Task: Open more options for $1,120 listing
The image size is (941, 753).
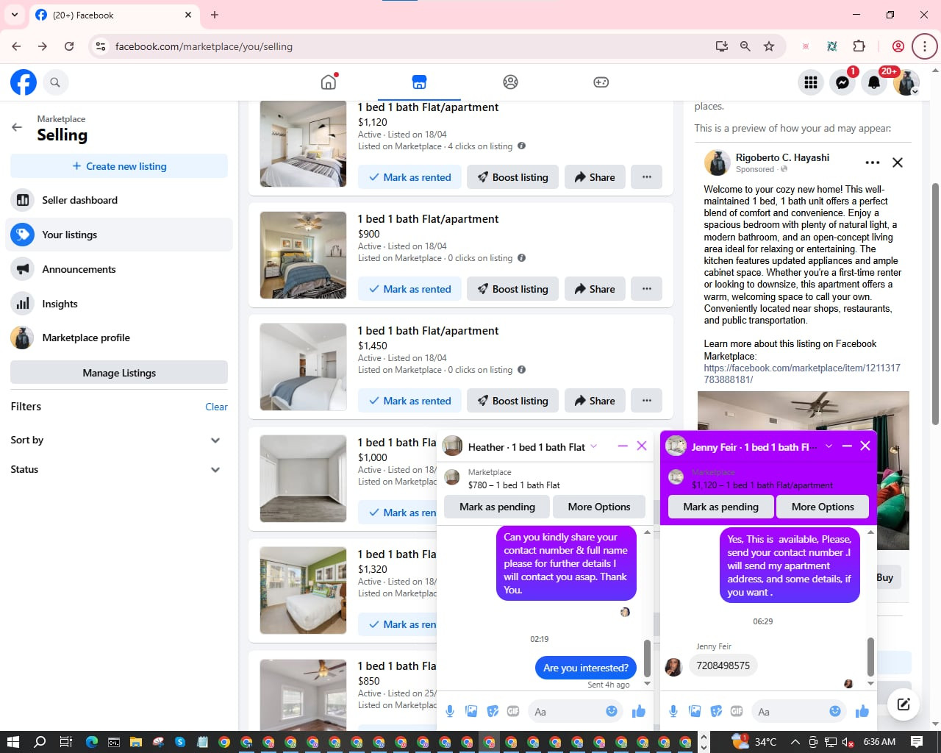Action: (x=647, y=177)
